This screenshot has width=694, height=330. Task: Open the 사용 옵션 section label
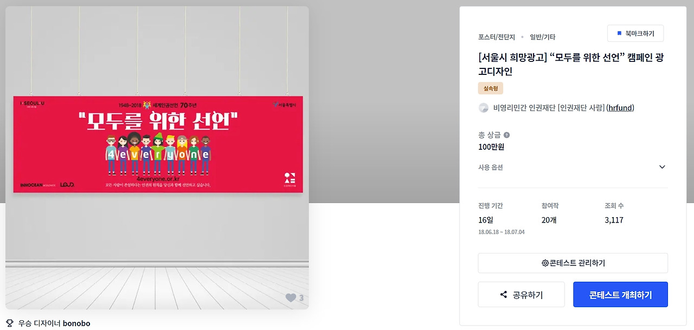click(x=491, y=167)
